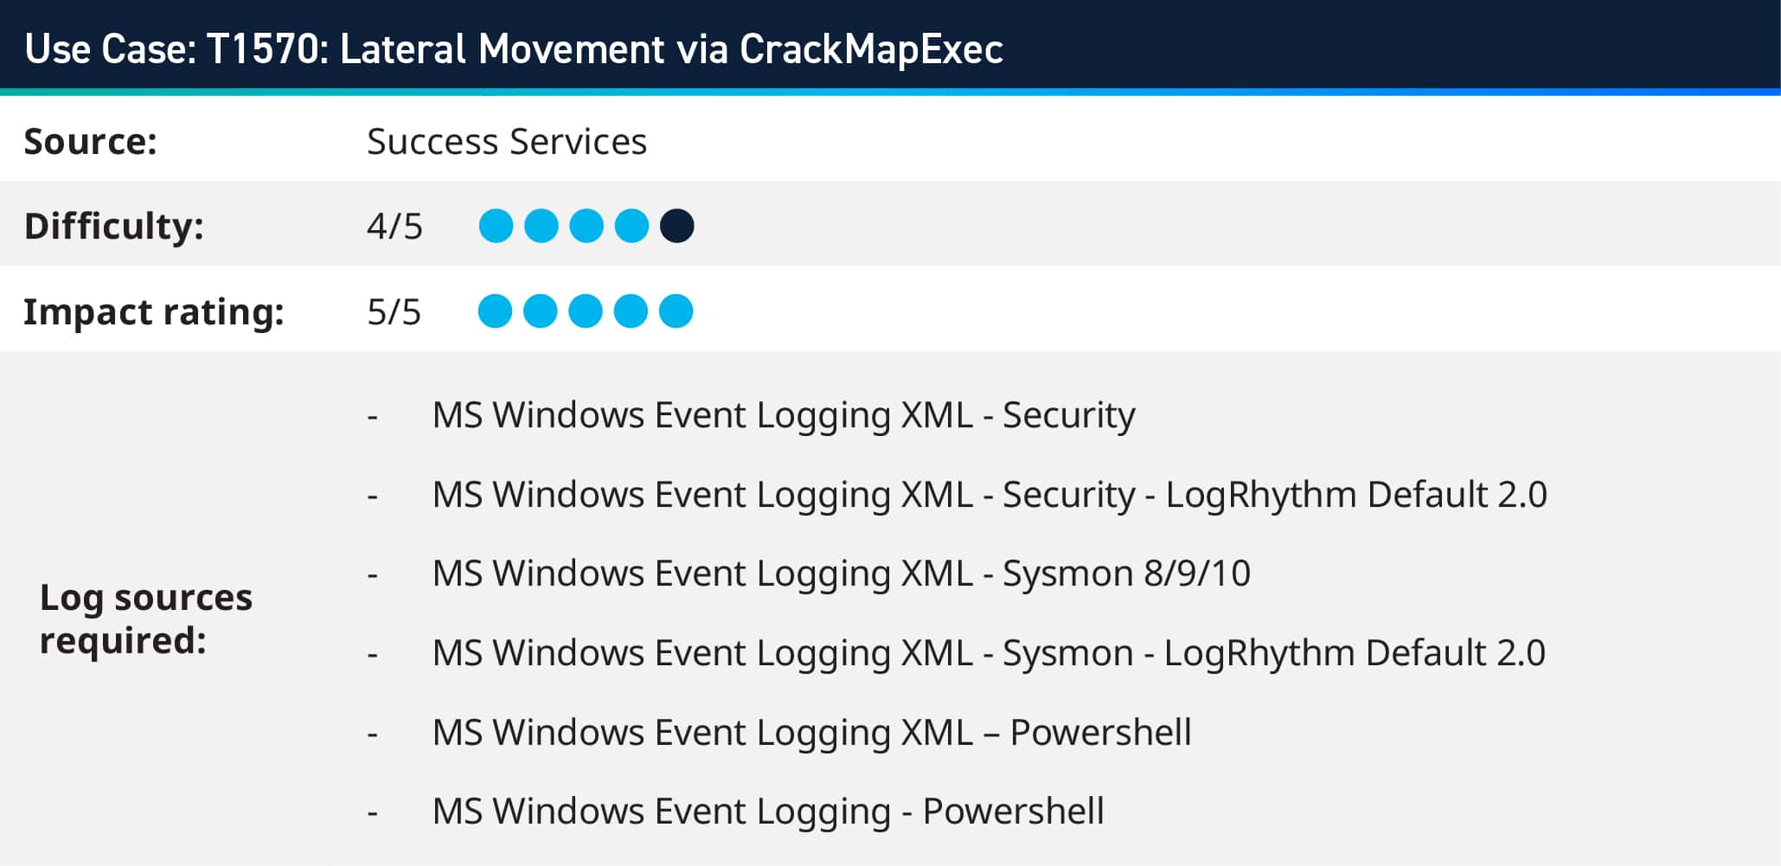Click the first blue Difficulty rating dot
Image resolution: width=1781 pixels, height=866 pixels.
tap(496, 226)
